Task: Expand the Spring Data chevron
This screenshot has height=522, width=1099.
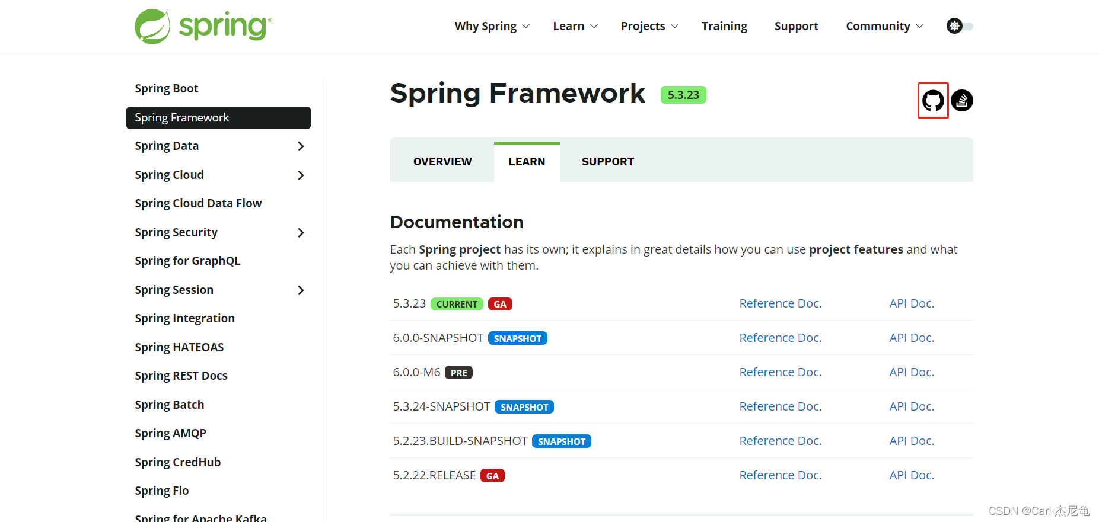Action: pos(301,146)
